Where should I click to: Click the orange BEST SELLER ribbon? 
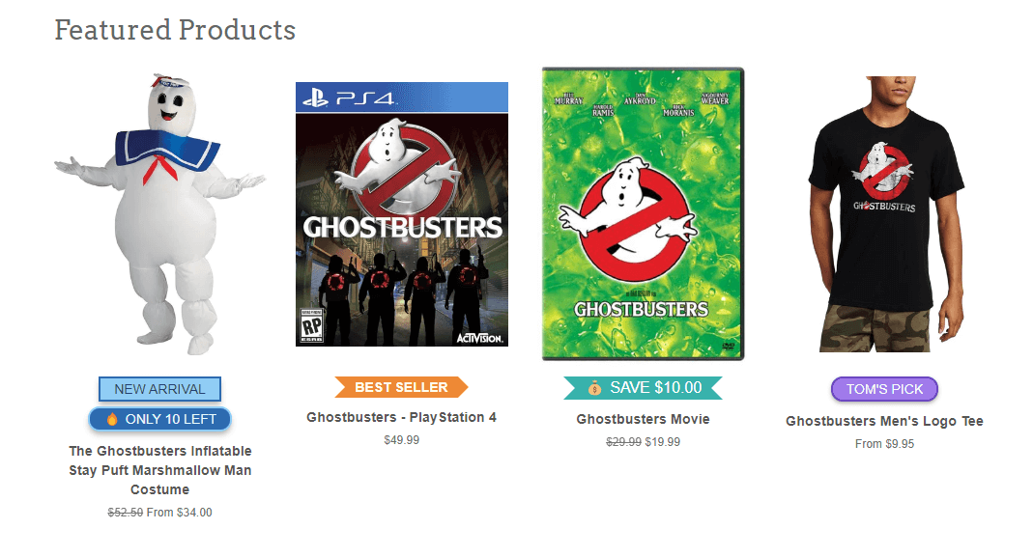coord(401,387)
